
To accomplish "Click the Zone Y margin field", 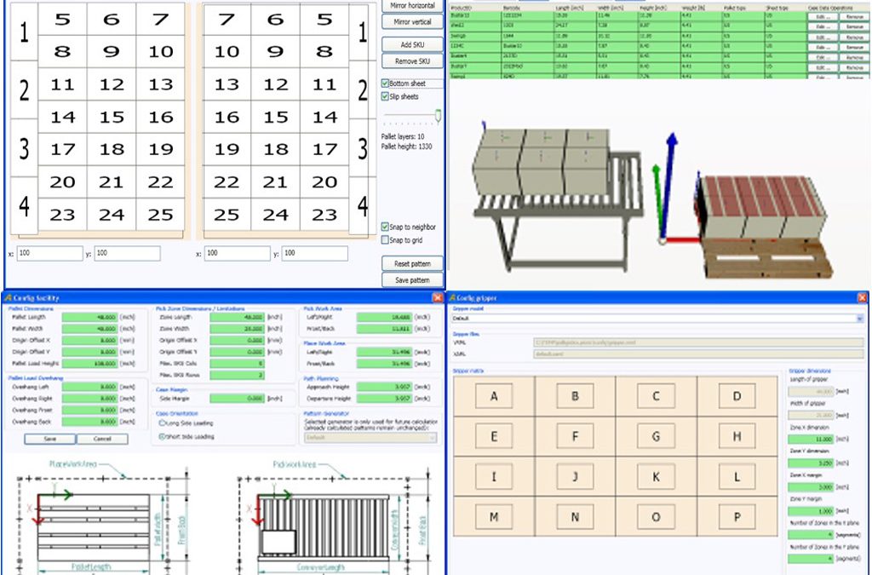I will tap(811, 511).
